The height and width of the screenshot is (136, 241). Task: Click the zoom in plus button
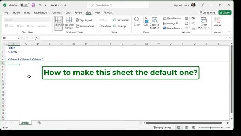click(x=222, y=128)
